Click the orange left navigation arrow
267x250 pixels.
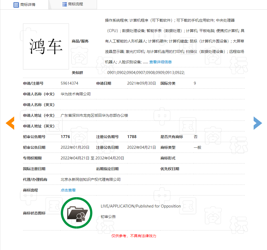(x=10, y=123)
